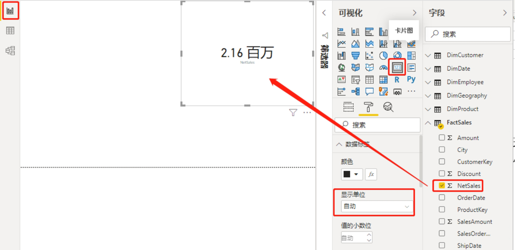This screenshot has width=515, height=250.
Task: Select the line chart visual
Action: pyautogui.click(x=342, y=44)
